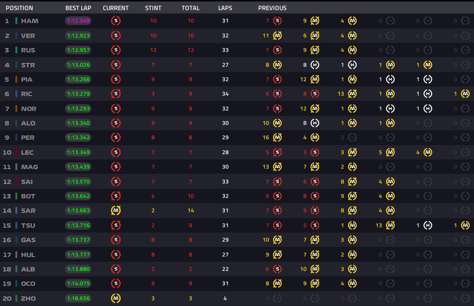Image resolution: width=474 pixels, height=306 pixels.
Task: Click VER's 11-lap medium tyre icon
Action: [x=277, y=36]
